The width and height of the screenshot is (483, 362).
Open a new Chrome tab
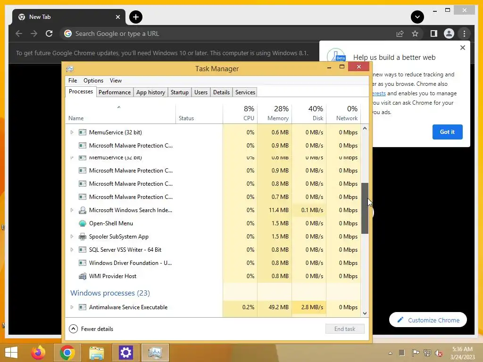pyautogui.click(x=136, y=17)
